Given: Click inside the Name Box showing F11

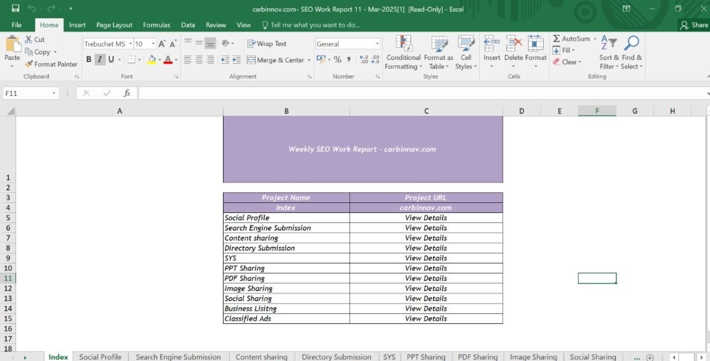Looking at the screenshot, I should click(x=27, y=94).
